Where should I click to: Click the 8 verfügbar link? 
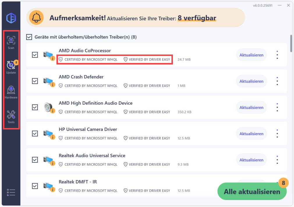197,18
